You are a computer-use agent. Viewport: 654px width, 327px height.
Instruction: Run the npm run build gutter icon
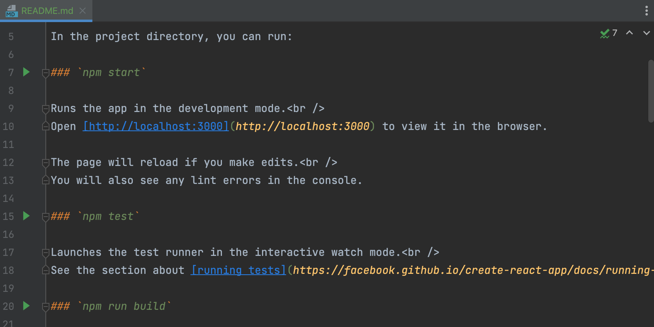[26, 306]
